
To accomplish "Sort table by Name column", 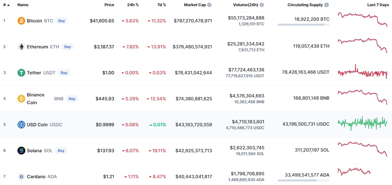I will [23, 5].
